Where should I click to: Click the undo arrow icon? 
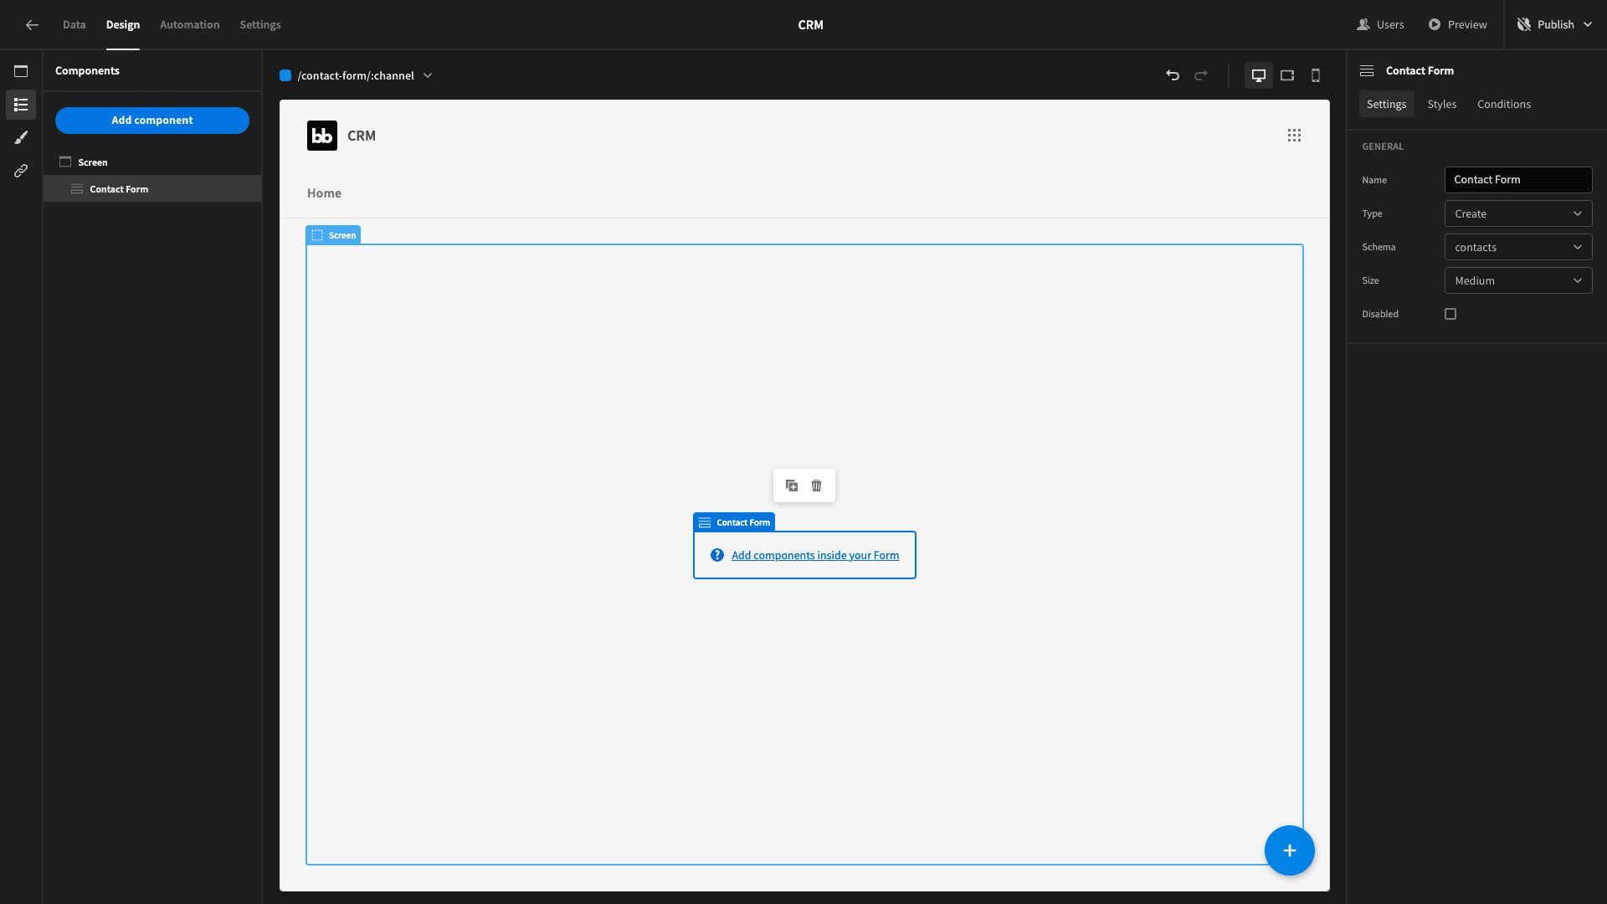tap(1172, 75)
